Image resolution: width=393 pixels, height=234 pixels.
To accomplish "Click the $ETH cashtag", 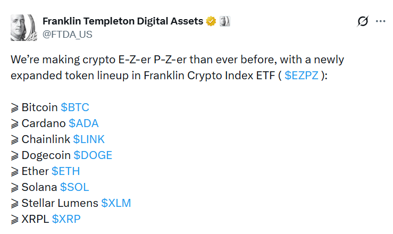I will coord(65,171).
